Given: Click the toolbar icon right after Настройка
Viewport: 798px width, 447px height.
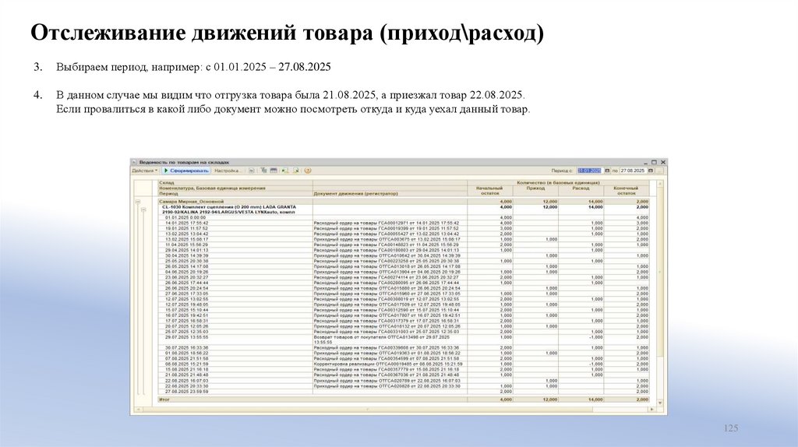Looking at the screenshot, I should click(252, 171).
